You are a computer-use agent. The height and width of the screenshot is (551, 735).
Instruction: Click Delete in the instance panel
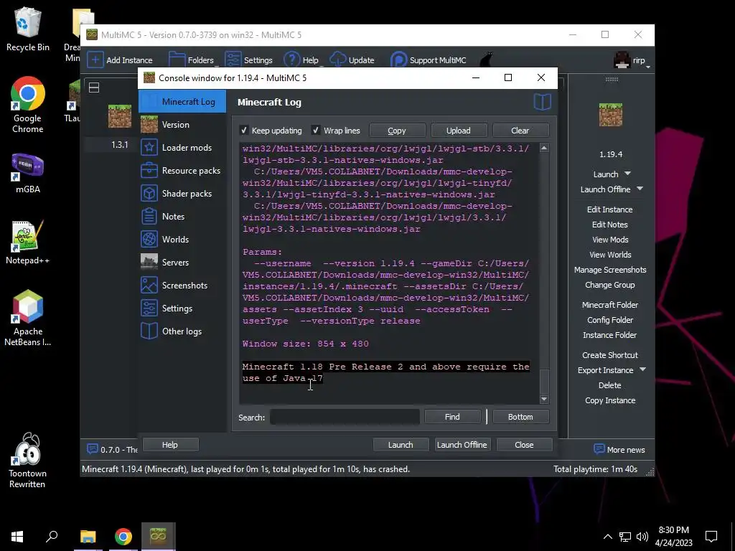(x=610, y=385)
